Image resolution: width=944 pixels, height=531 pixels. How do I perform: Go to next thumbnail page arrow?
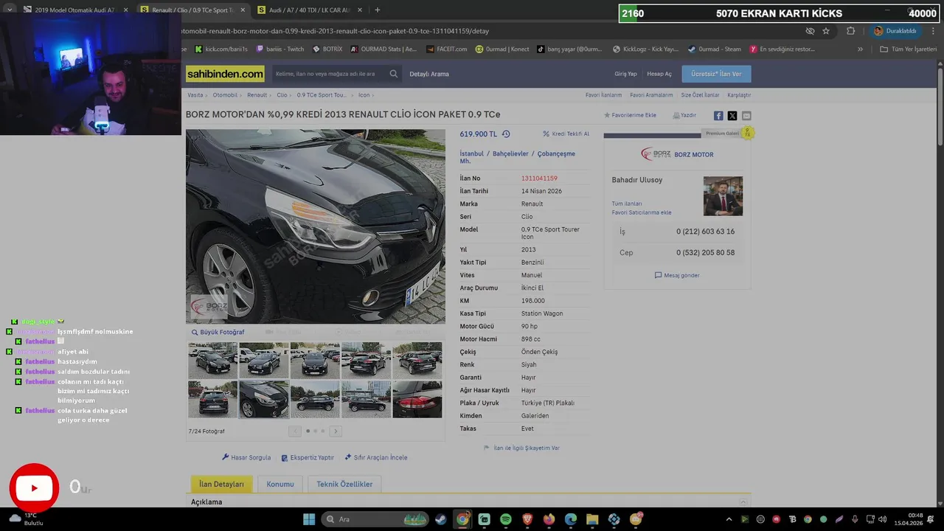coord(336,431)
